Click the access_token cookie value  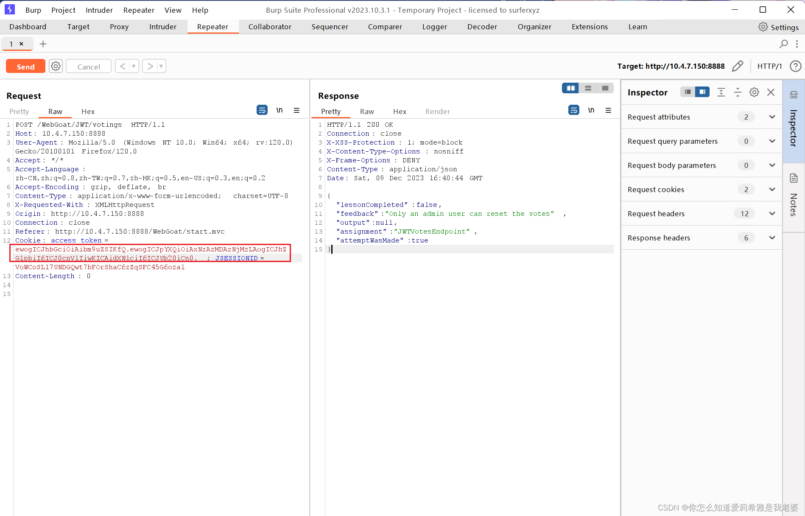pos(151,254)
